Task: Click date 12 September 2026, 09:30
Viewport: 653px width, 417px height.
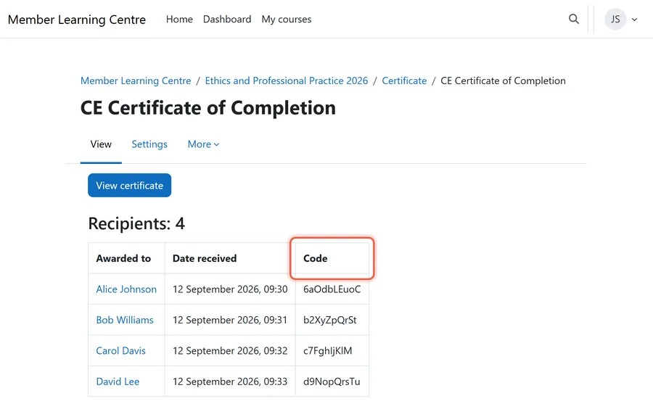Action: 230,289
